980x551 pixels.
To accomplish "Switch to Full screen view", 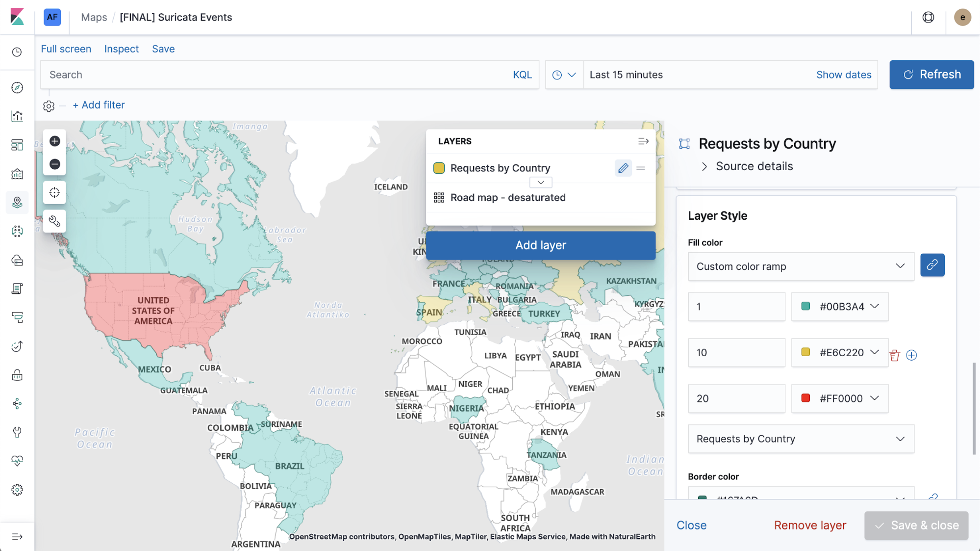I will 65,49.
